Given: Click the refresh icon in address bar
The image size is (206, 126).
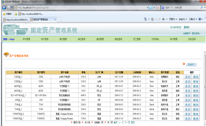Looking at the screenshot, I should (x=155, y=8).
